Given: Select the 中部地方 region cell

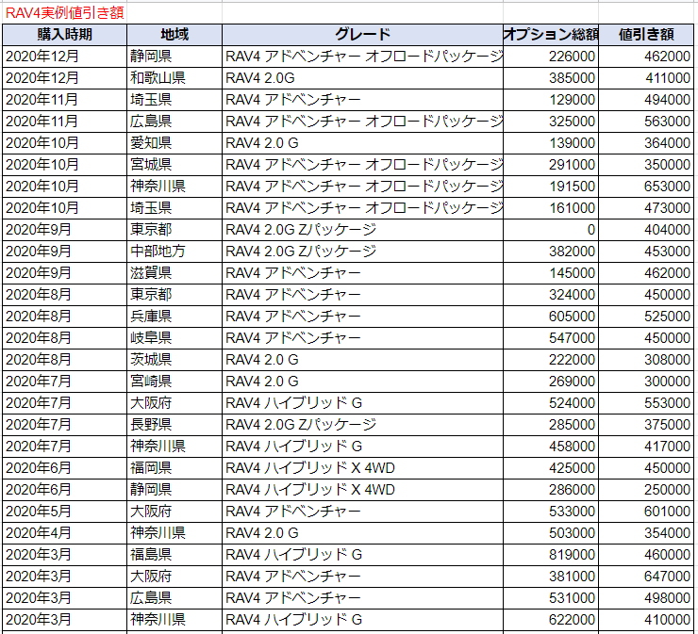Looking at the screenshot, I should click(174, 252).
